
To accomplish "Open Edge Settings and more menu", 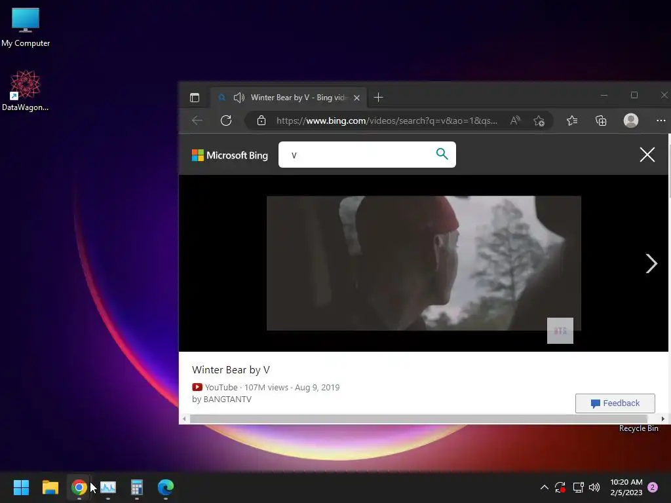I will 661,121.
